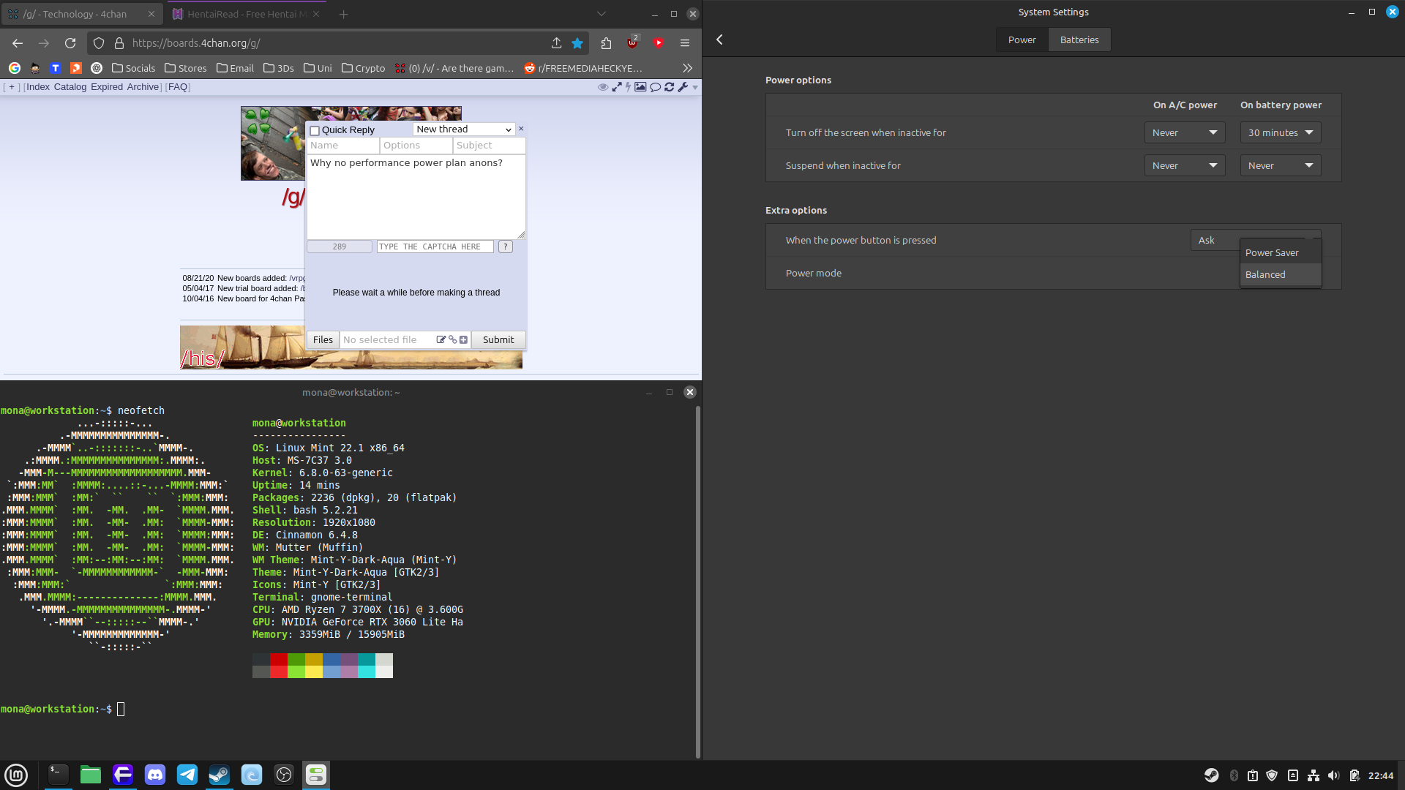Open Telegram from the taskbar

pos(187,775)
